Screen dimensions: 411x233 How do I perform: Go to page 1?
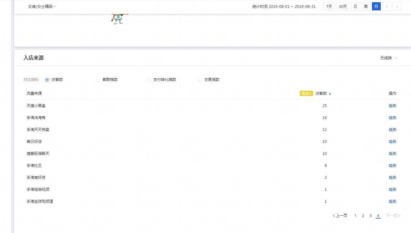pos(355,216)
